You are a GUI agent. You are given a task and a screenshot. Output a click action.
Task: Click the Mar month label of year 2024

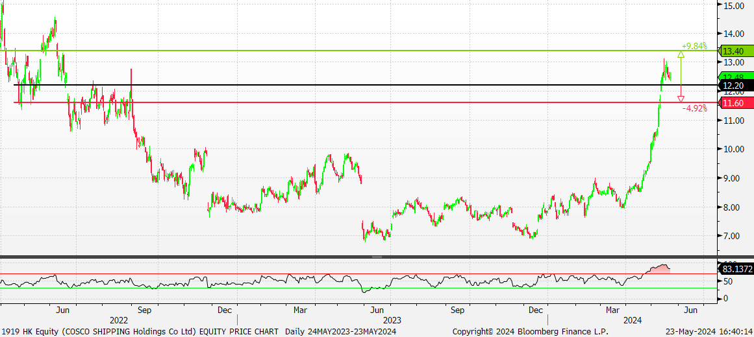pos(612,310)
